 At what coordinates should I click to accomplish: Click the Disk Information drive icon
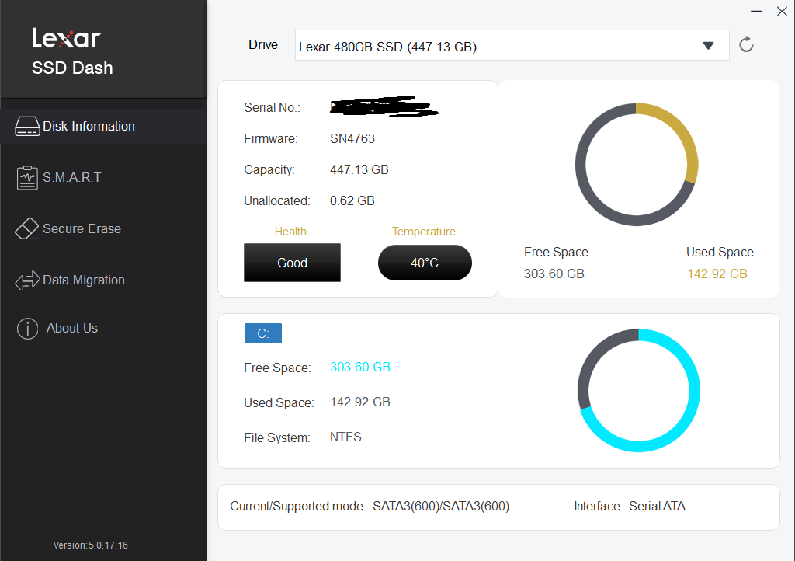[27, 127]
